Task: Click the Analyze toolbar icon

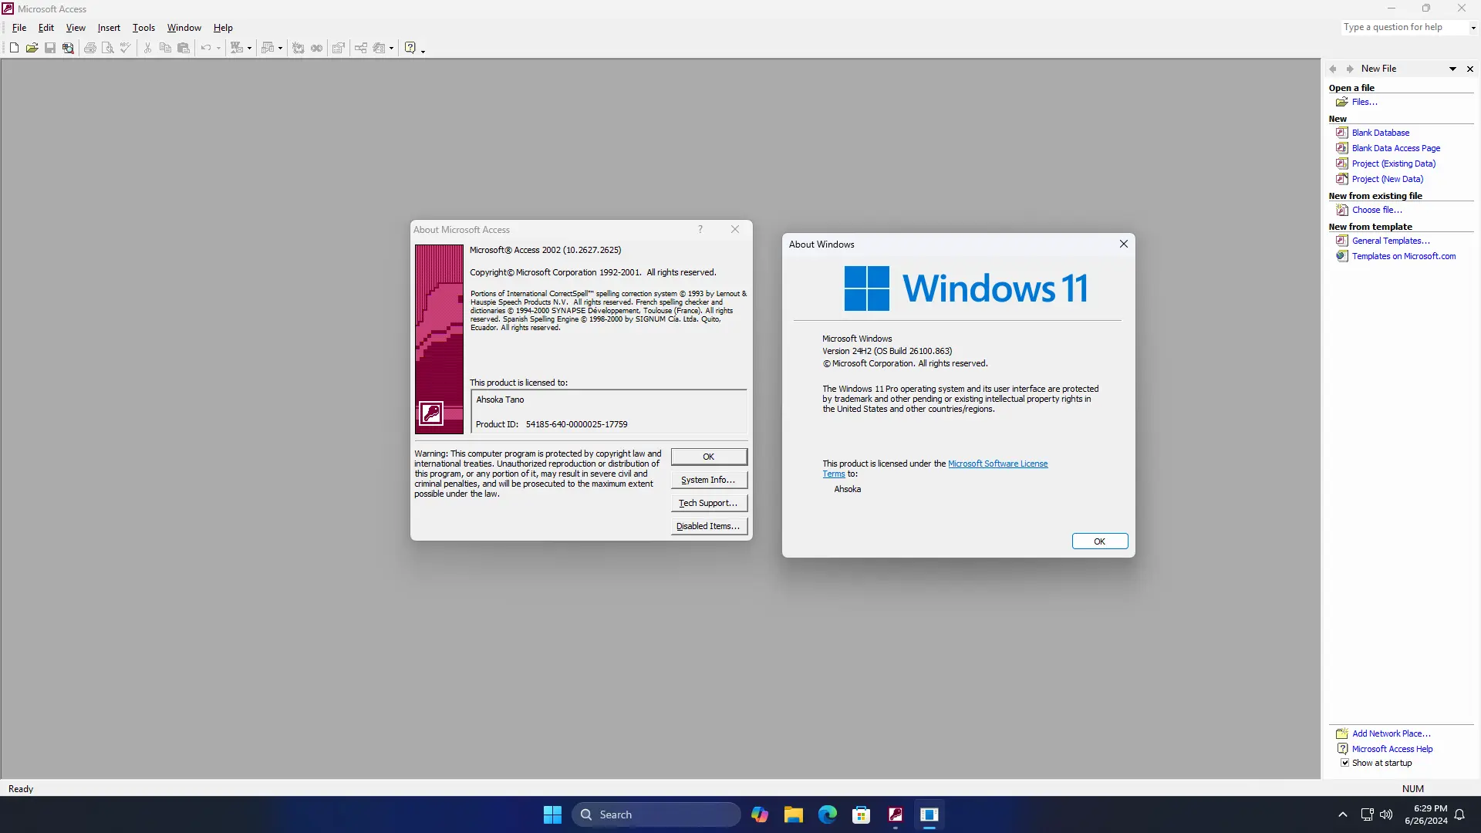Action: [268, 48]
